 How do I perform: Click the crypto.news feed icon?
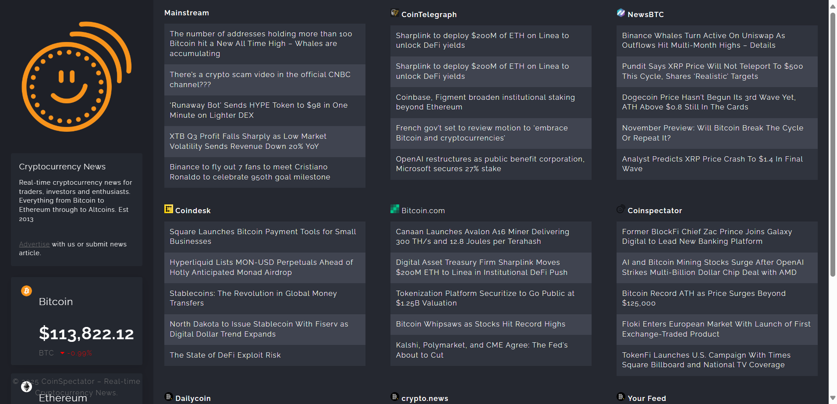395,397
